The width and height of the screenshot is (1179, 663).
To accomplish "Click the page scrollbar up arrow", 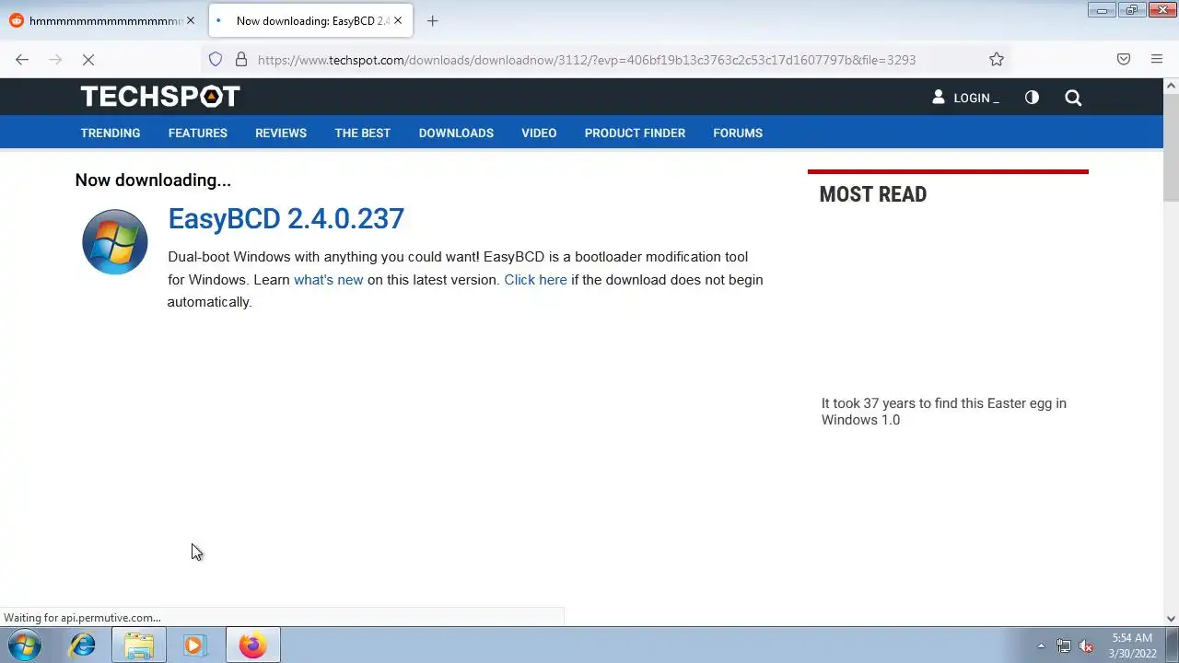I will (1171, 86).
